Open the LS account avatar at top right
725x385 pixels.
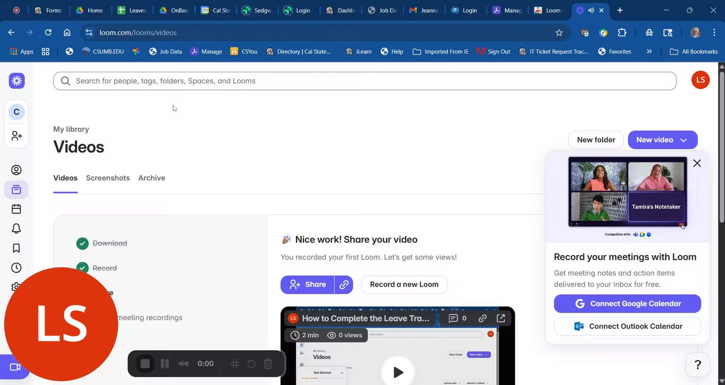700,80
